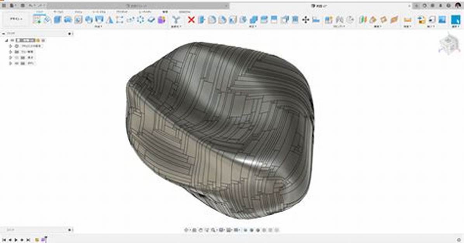This screenshot has width=464, height=243.
Task: Click the Pan hand tool in navigation bar
Action: [x=201, y=230]
